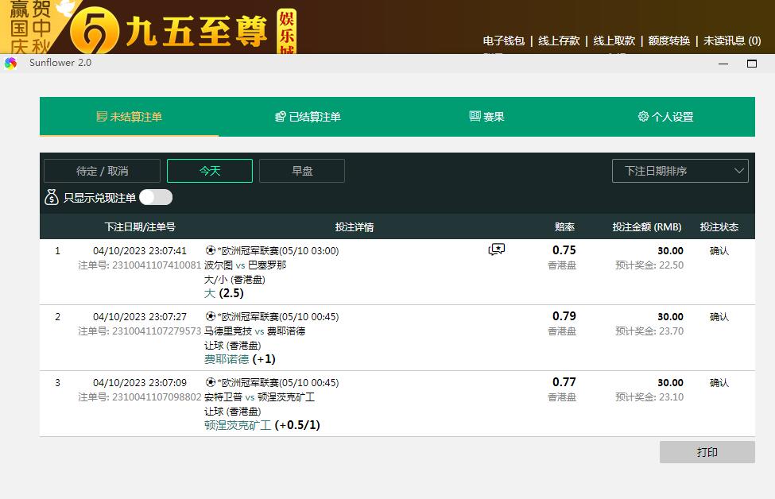The width and height of the screenshot is (775, 499).
Task: Switch to 未结算注单 tab
Action: (x=129, y=117)
